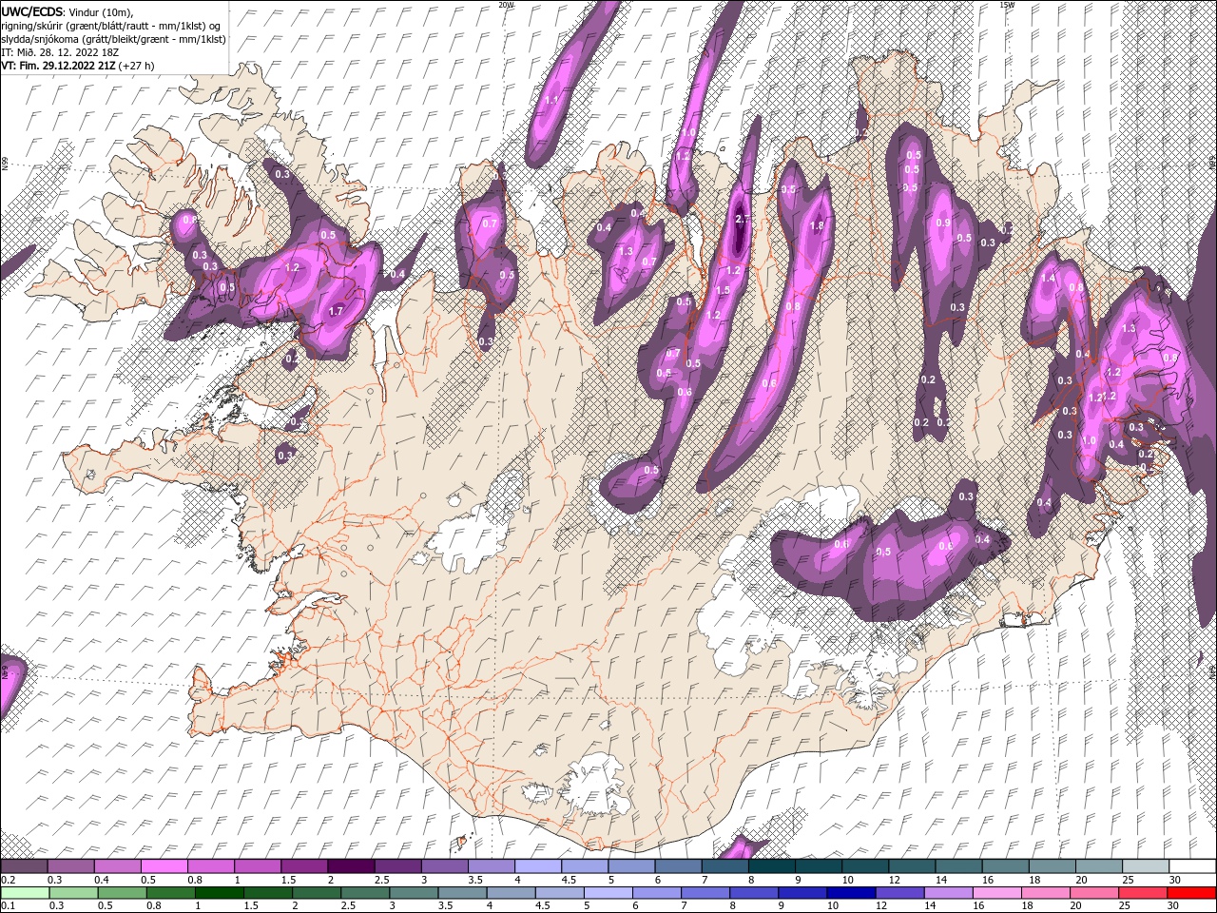
Task: Click the '(+27 h)' forecast offset text
Action: tap(137, 66)
